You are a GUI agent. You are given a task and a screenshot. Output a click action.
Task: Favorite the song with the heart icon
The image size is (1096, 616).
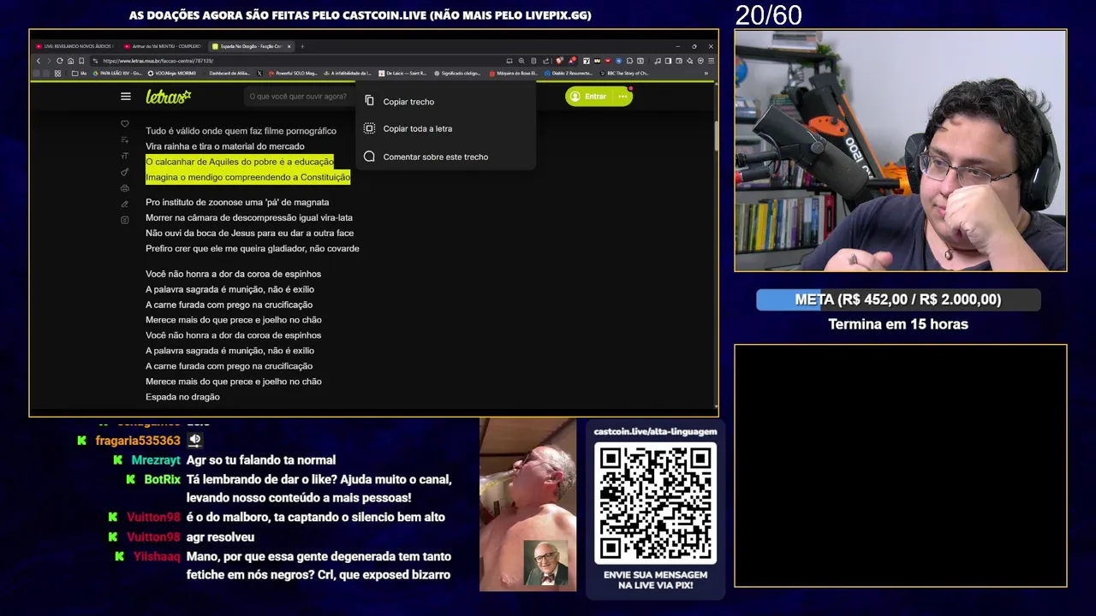pos(125,124)
